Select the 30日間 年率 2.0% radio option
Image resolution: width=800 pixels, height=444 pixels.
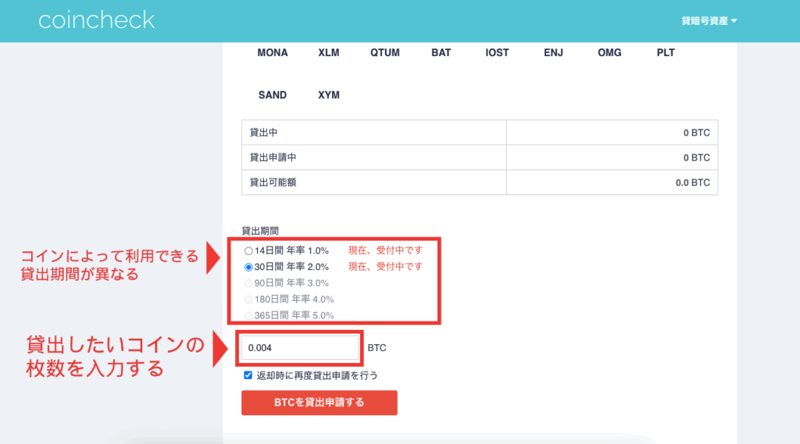tap(249, 267)
